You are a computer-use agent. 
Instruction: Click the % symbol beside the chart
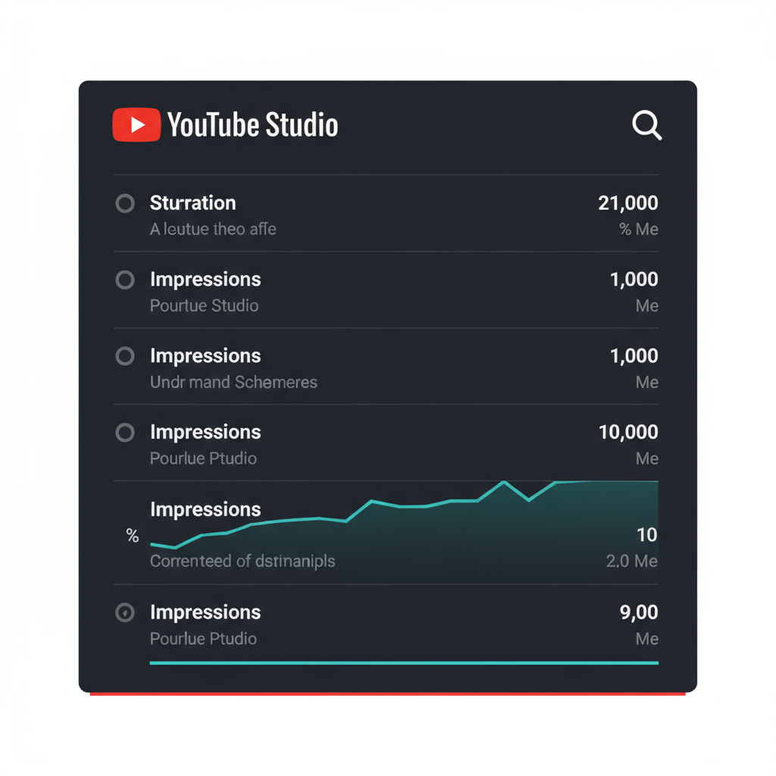point(132,536)
